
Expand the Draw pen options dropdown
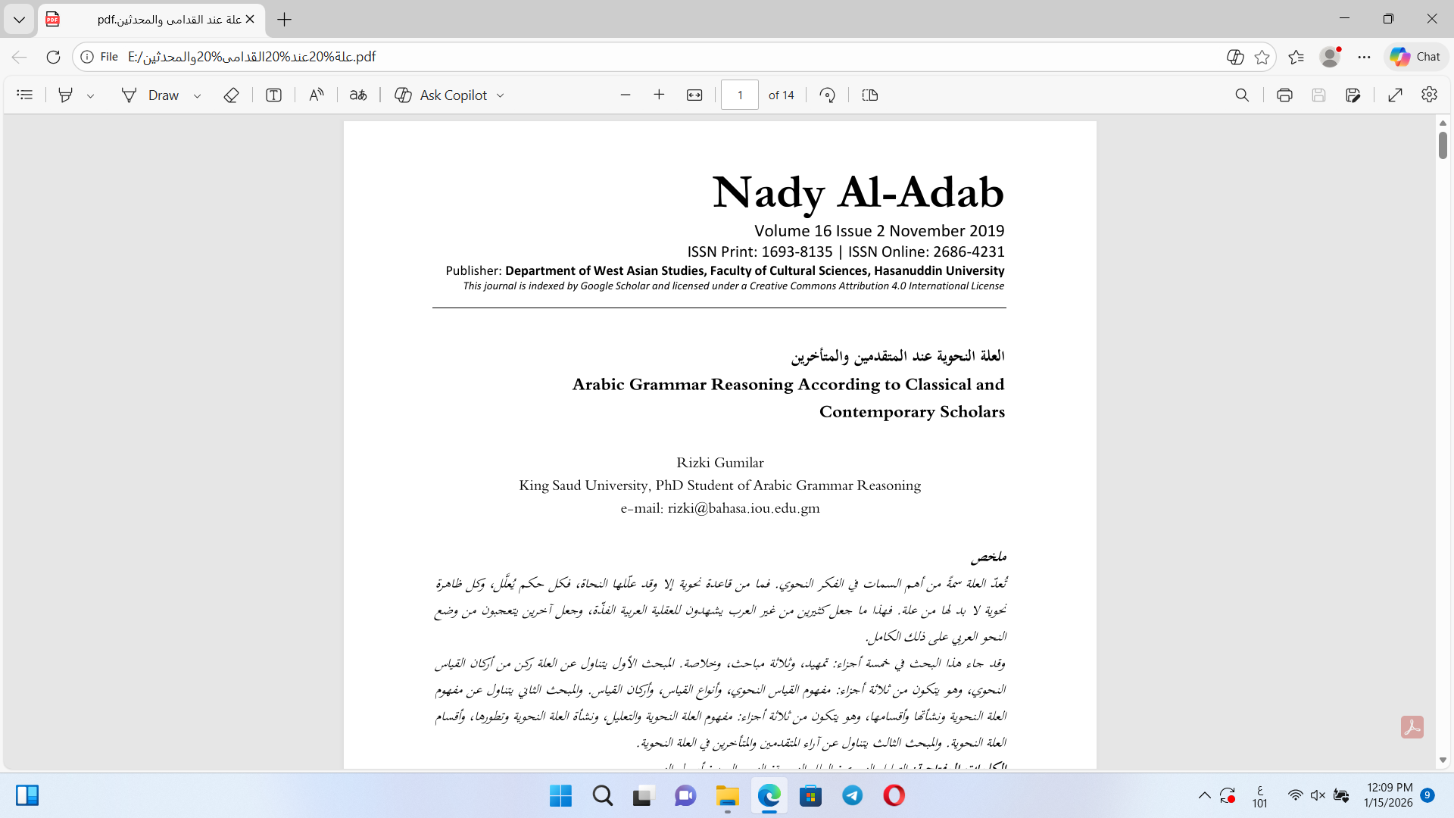197,95
